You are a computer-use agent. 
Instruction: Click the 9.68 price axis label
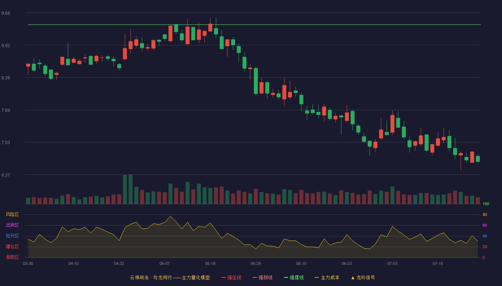coord(6,13)
